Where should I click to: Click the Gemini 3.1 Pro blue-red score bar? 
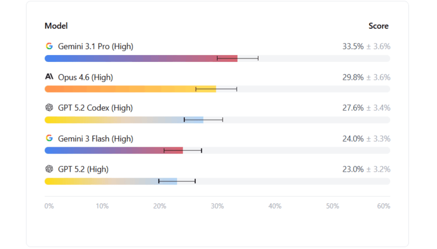pyautogui.click(x=141, y=58)
